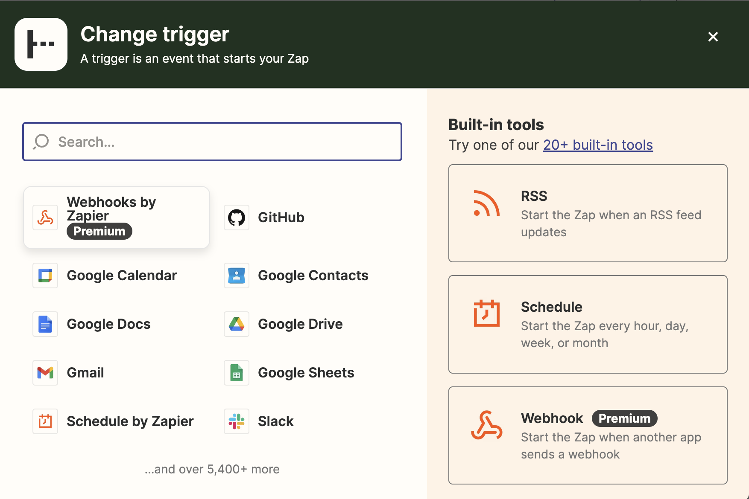
Task: Close the Change trigger dialog
Action: click(x=713, y=37)
